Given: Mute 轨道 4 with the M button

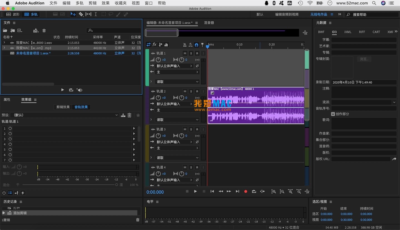Looking at the screenshot, I should pyautogui.click(x=185, y=167).
